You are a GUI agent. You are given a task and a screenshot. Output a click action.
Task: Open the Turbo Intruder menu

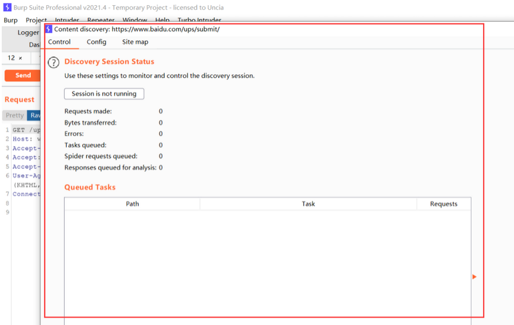[199, 20]
